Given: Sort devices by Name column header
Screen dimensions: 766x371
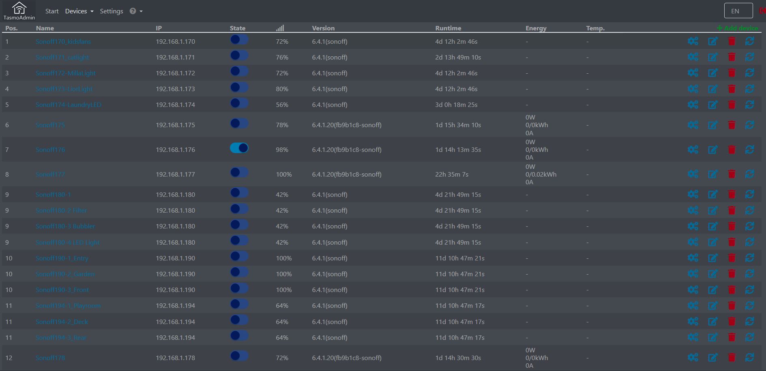Looking at the screenshot, I should coord(45,28).
